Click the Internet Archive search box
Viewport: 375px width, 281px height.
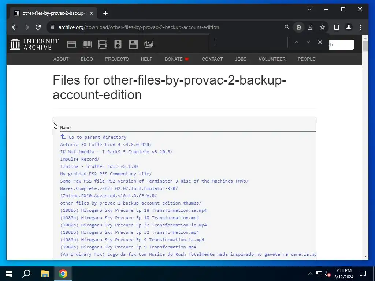(x=341, y=45)
